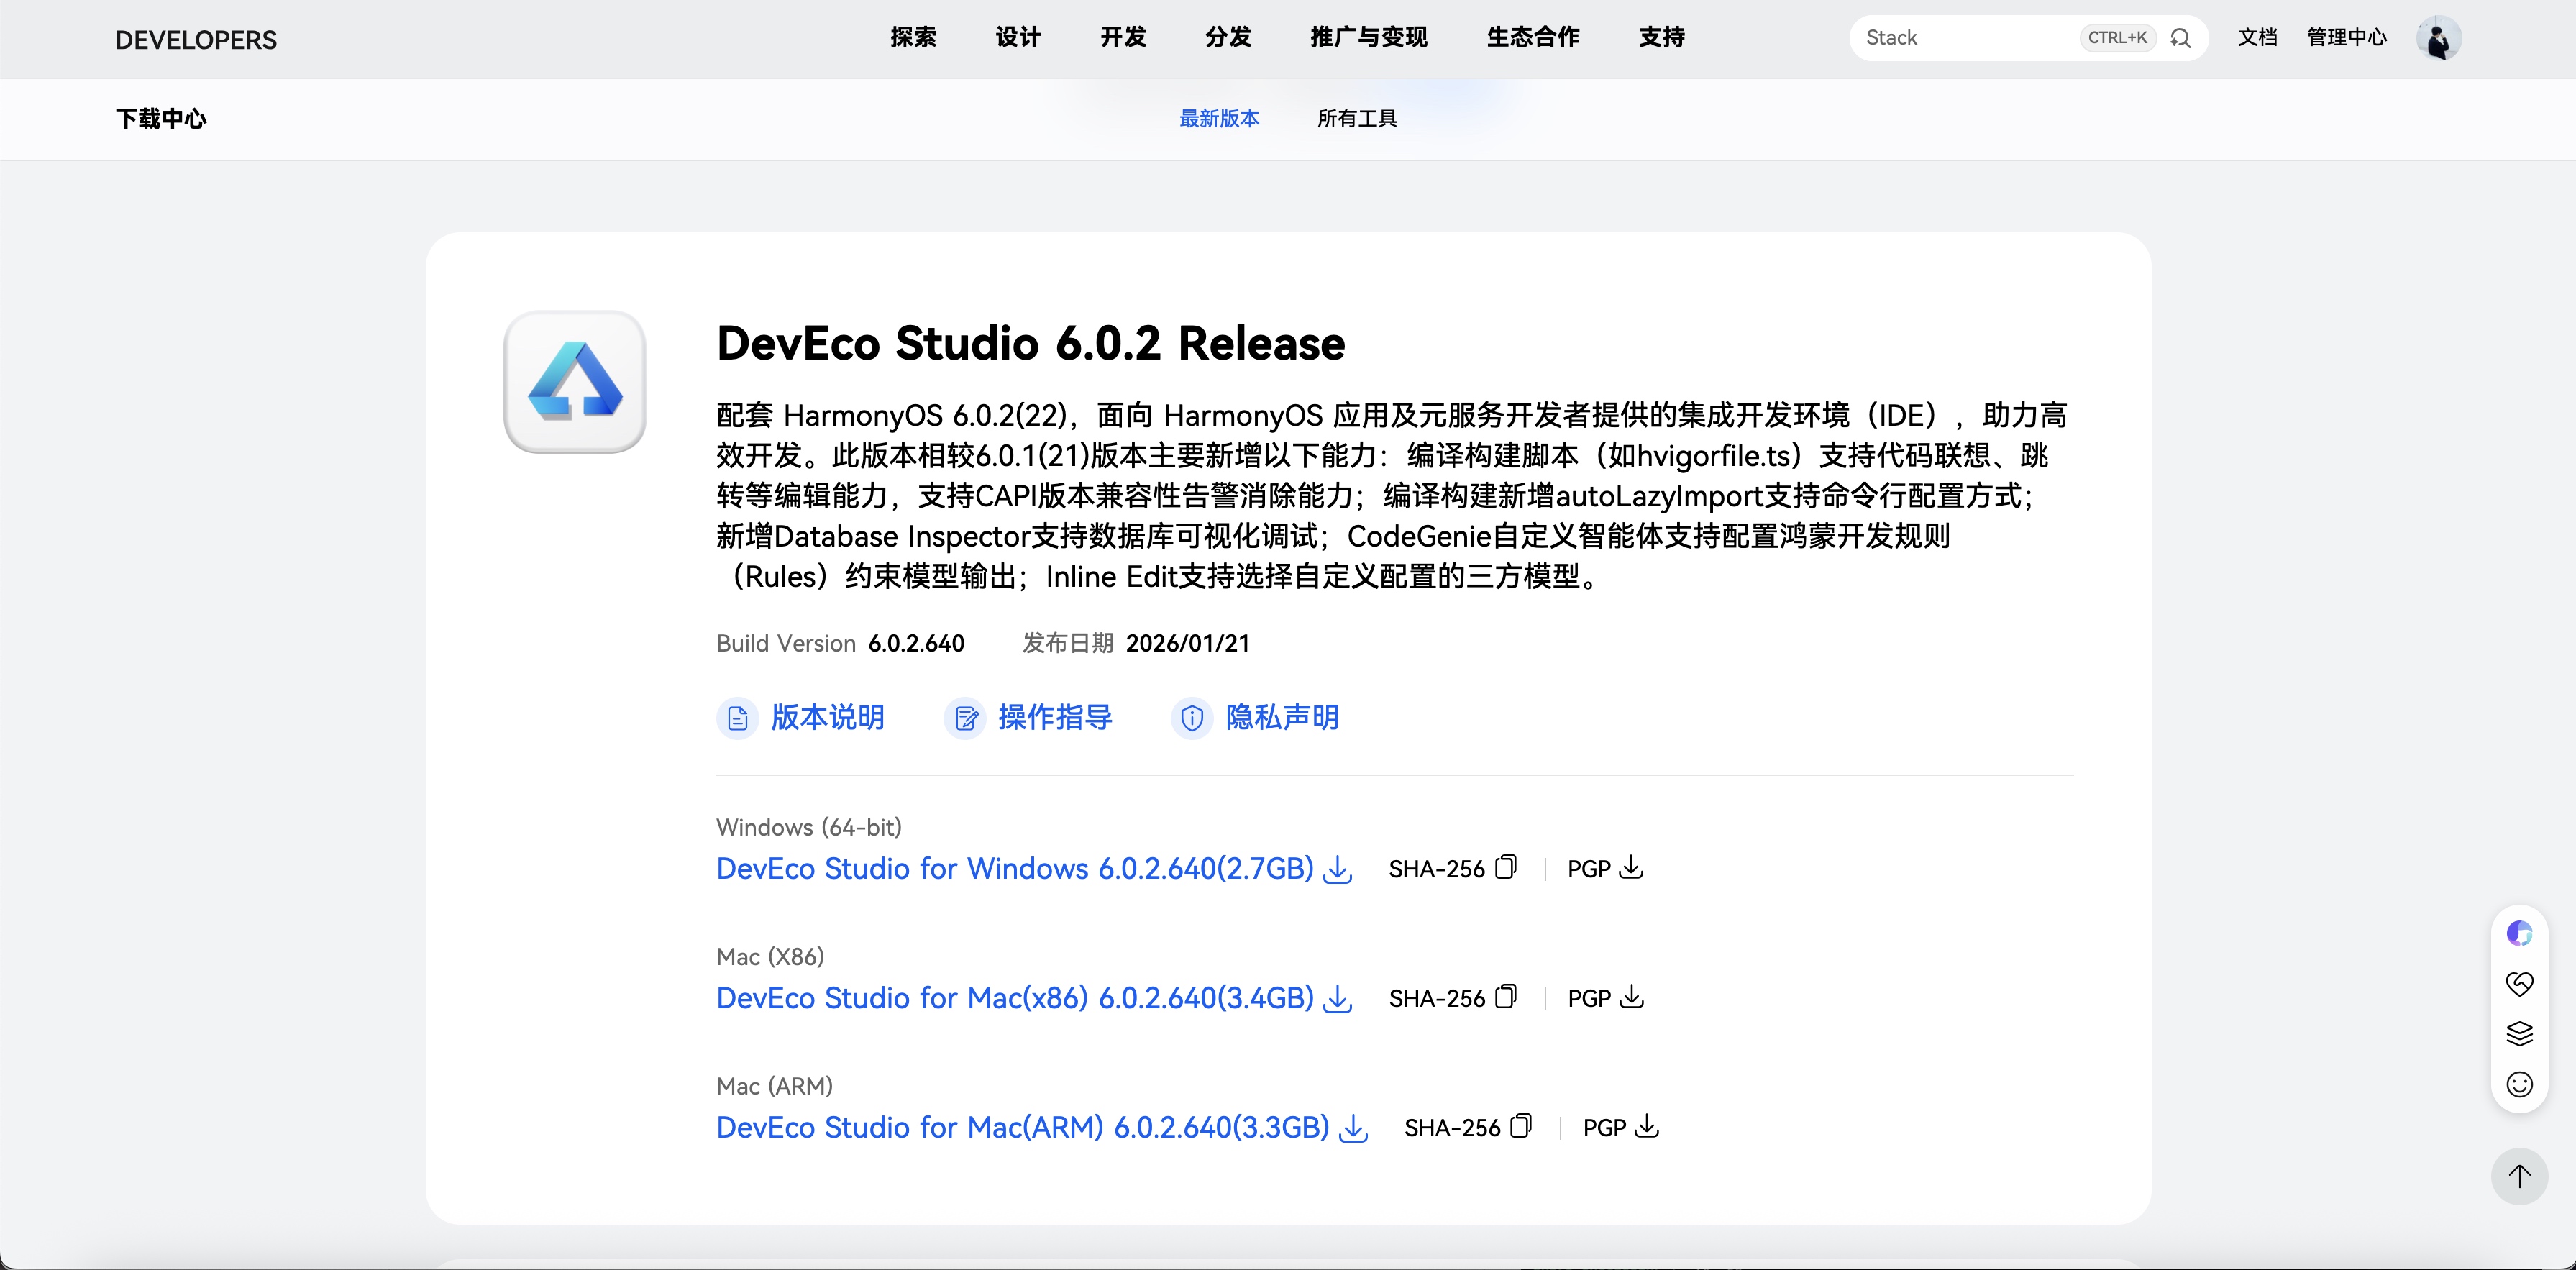Copy SHA-256 for the Mac(ARM) download
Viewport: 2576px width, 1270px height.
[1521, 1126]
